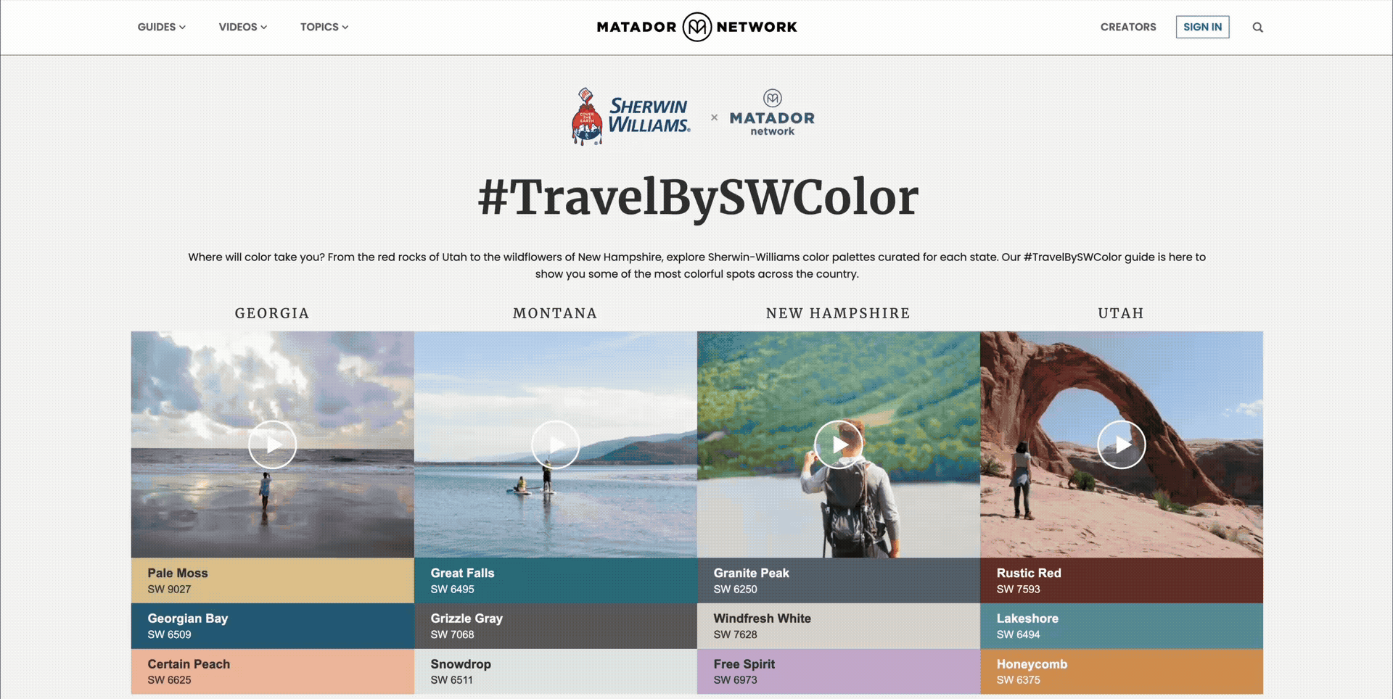Viewport: 1393px width, 699px height.
Task: Open the search magnifier icon
Action: click(1257, 28)
